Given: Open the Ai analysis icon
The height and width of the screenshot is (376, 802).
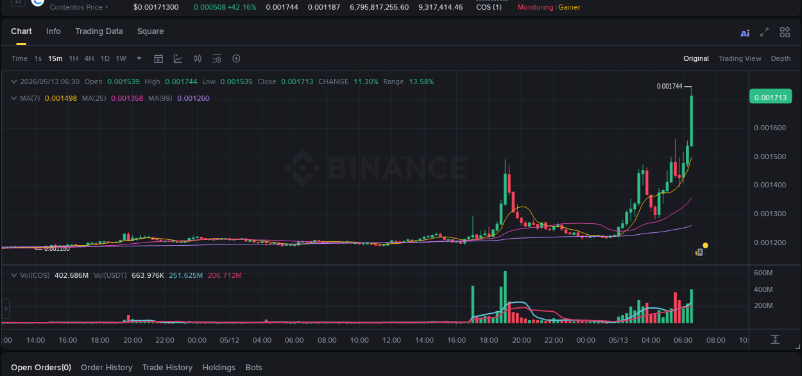Looking at the screenshot, I should (x=745, y=33).
